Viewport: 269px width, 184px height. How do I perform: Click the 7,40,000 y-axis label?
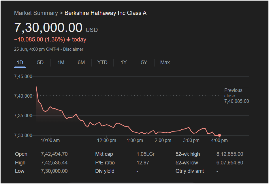pos(23,96)
